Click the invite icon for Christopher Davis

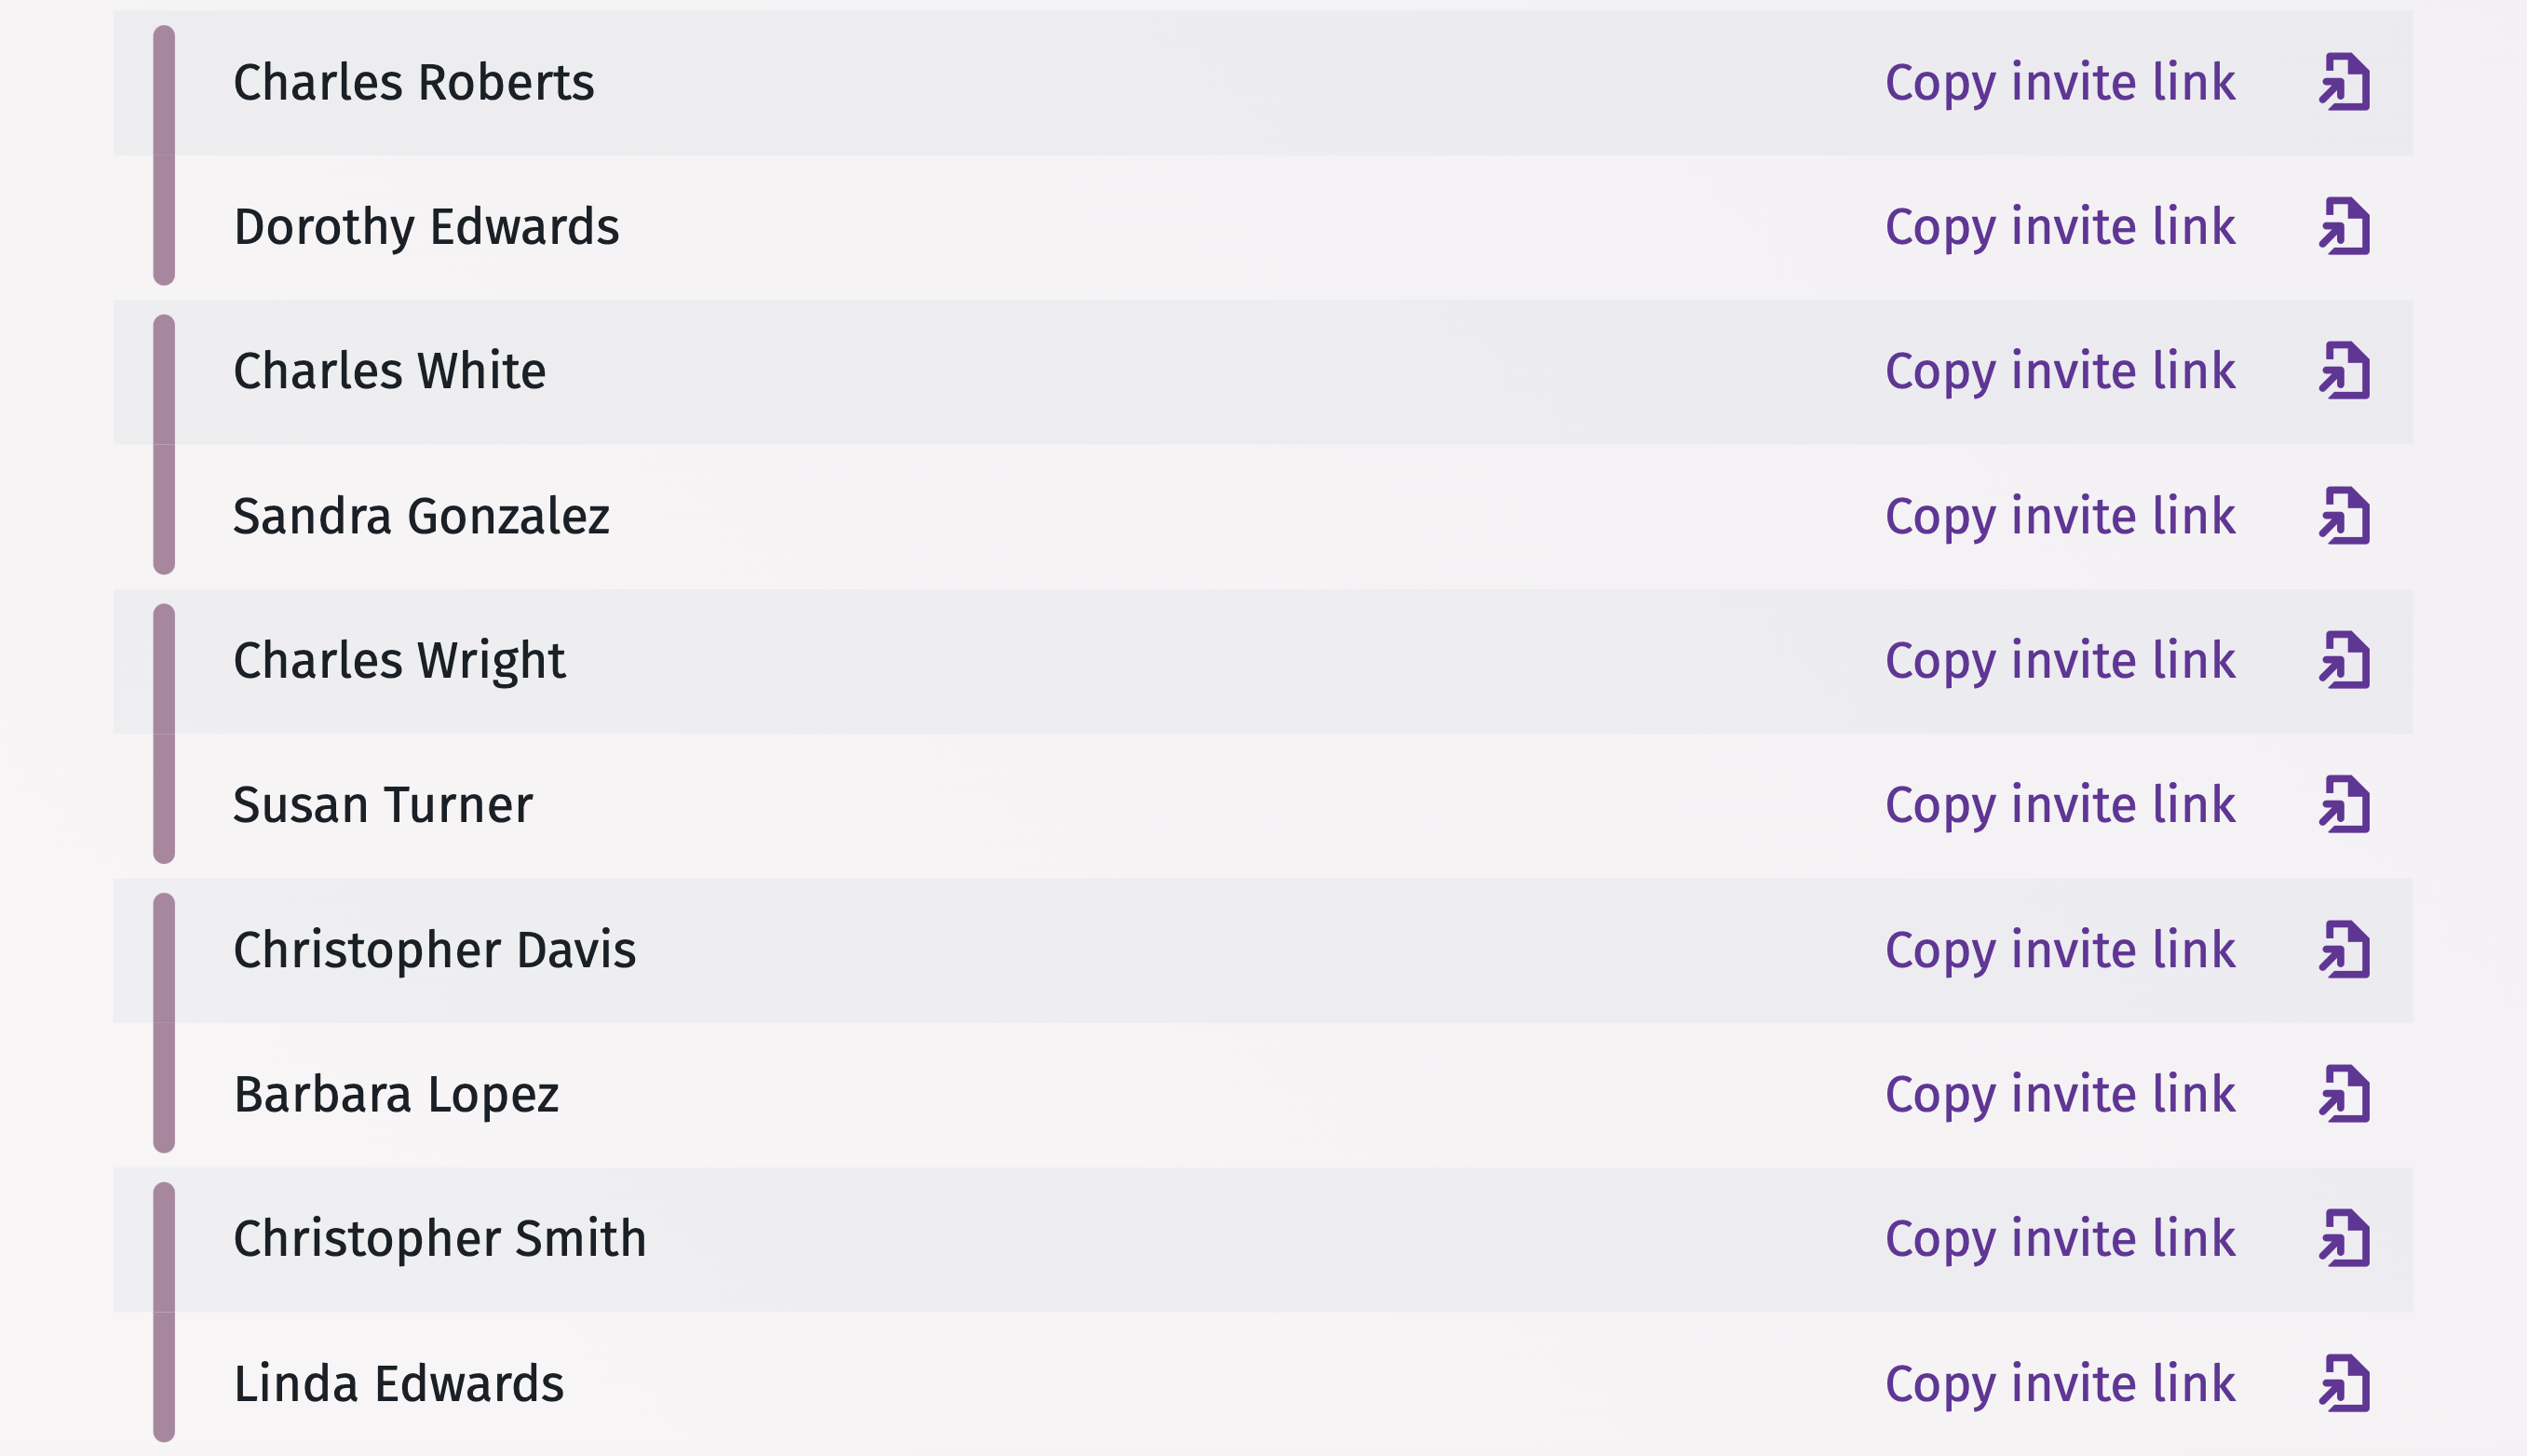pos(2344,949)
